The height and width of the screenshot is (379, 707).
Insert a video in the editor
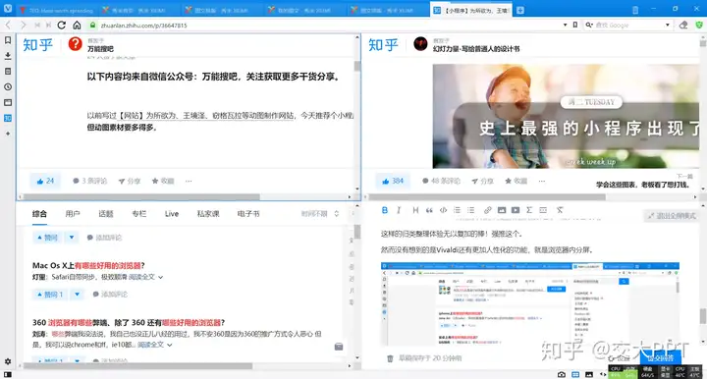(x=516, y=210)
